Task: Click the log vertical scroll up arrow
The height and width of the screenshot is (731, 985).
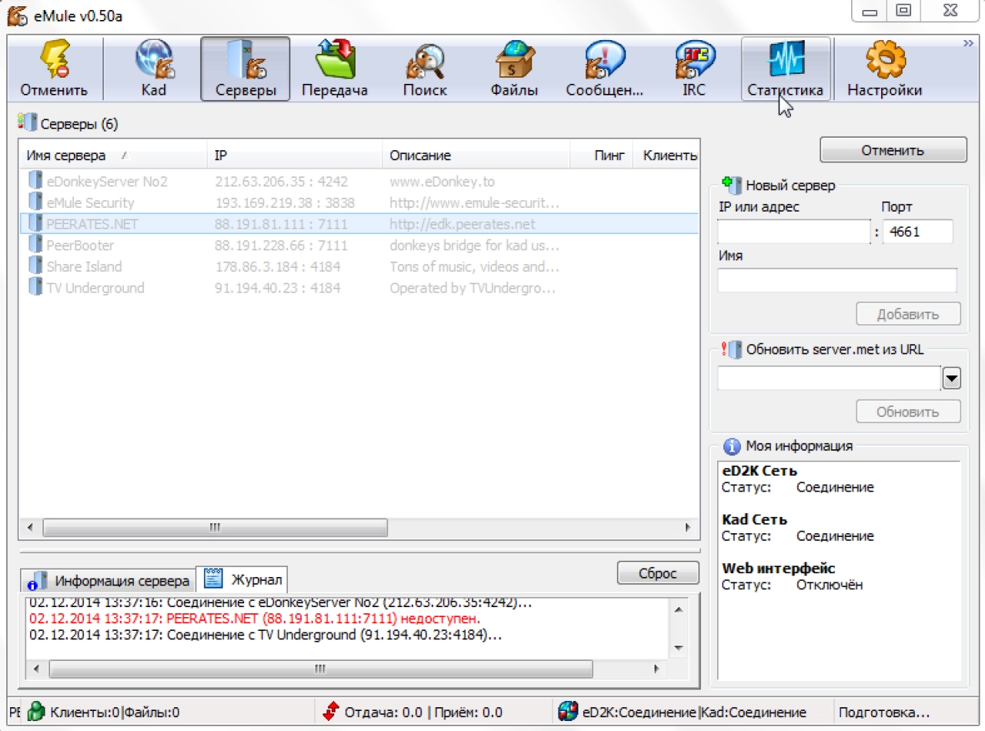Action: click(678, 610)
